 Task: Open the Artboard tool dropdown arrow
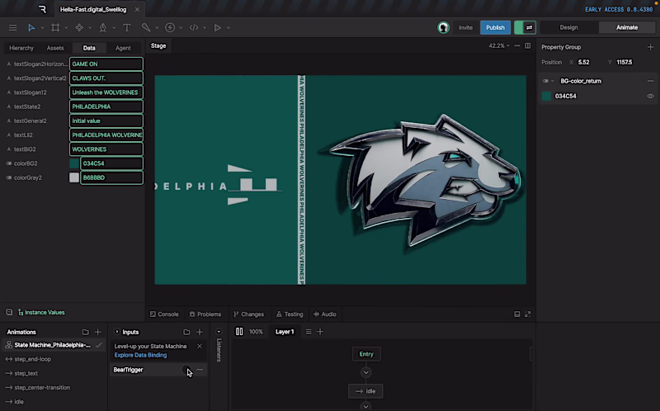tap(66, 28)
